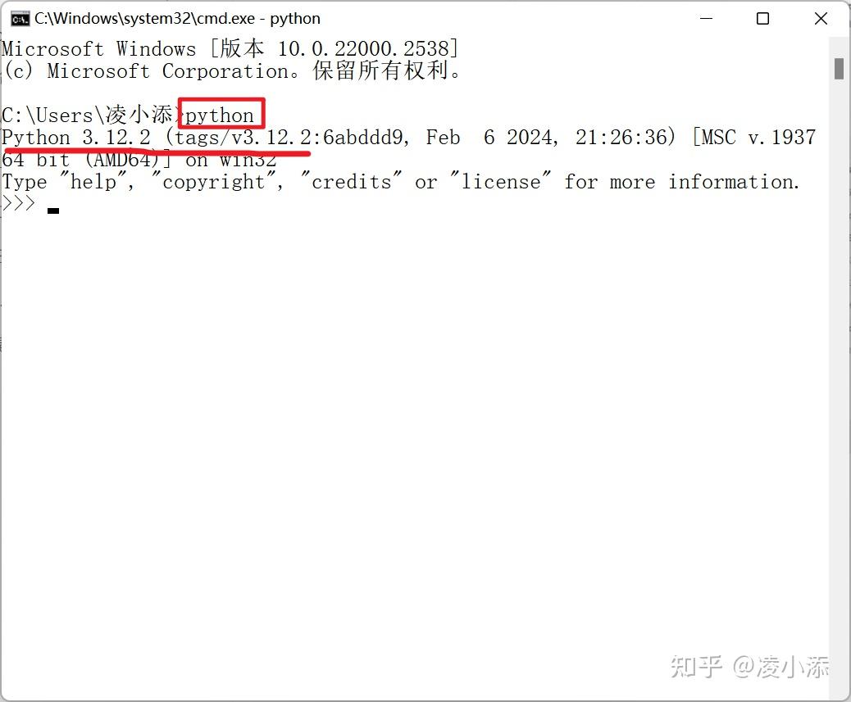Minimize the cmd.exe window
Image resolution: width=851 pixels, height=702 pixels.
point(706,19)
